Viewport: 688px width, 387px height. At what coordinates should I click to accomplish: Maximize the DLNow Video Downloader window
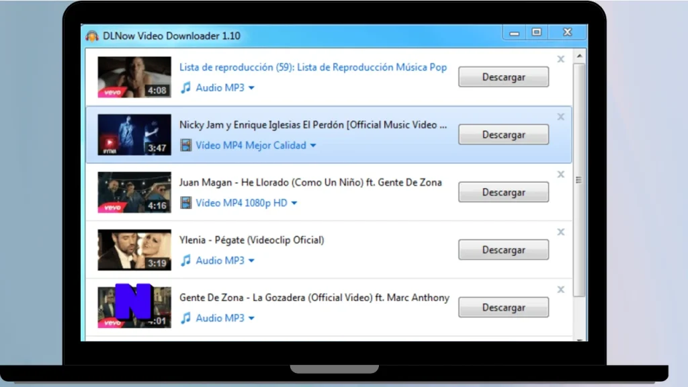[536, 32]
